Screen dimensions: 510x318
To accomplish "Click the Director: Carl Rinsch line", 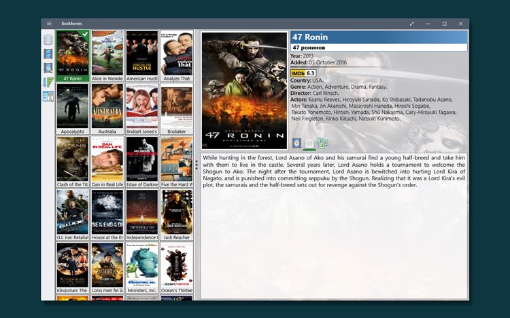I will point(315,93).
